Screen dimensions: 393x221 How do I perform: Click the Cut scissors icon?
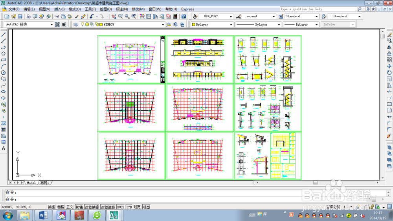[57, 16]
